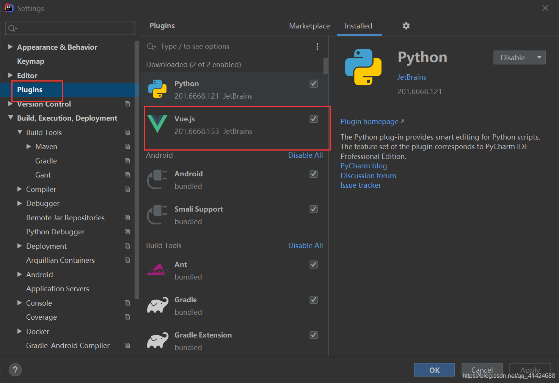This screenshot has width=559, height=383.
Task: Expand the Compiler settings node
Action: [20, 189]
